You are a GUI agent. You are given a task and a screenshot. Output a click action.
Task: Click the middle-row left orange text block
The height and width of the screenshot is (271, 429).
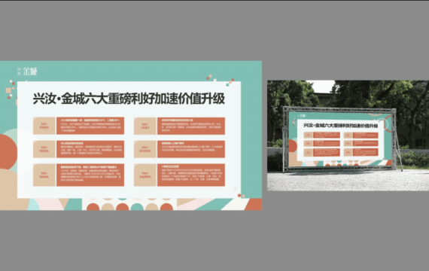tap(90, 149)
